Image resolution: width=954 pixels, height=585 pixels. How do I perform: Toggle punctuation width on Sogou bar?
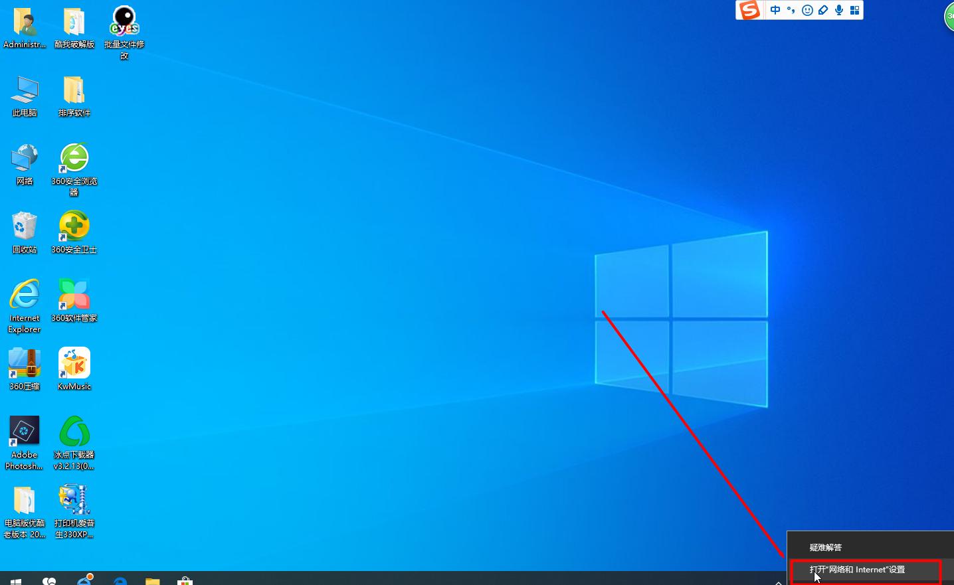point(791,10)
